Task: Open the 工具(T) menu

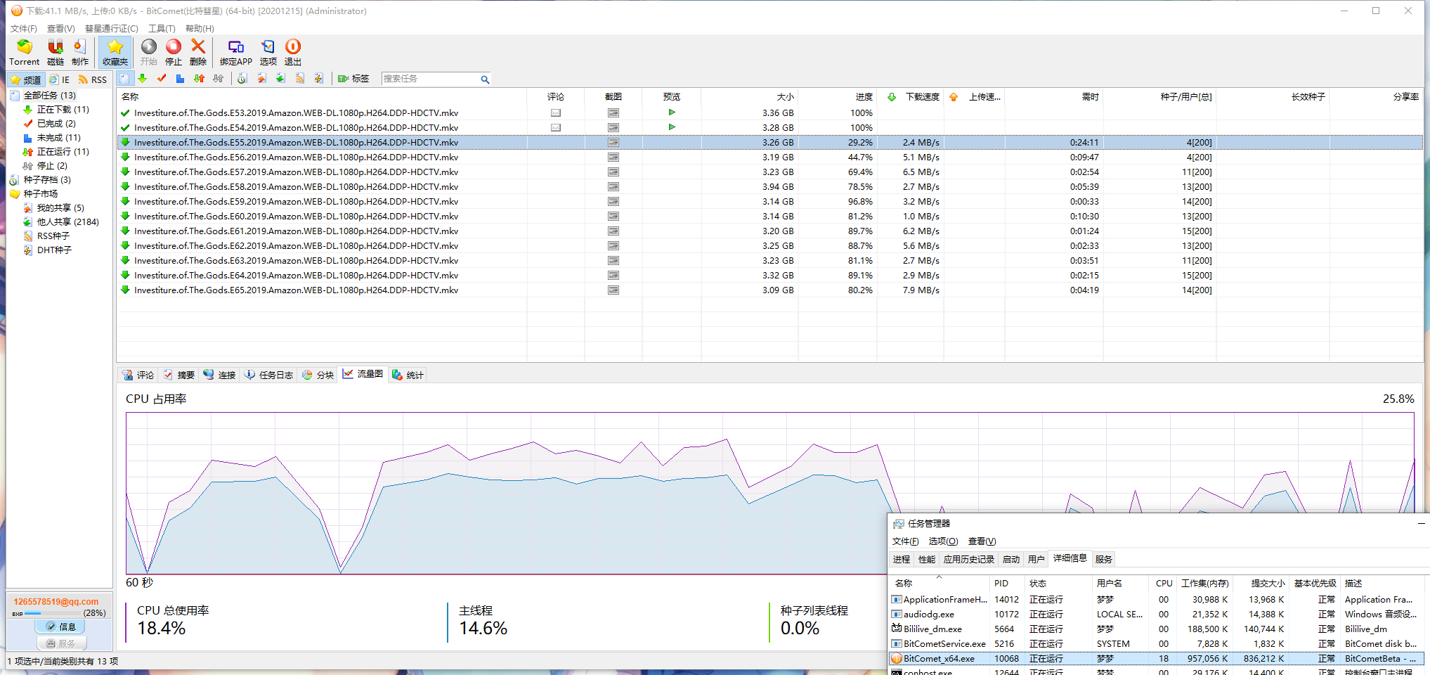Action: 162,28
